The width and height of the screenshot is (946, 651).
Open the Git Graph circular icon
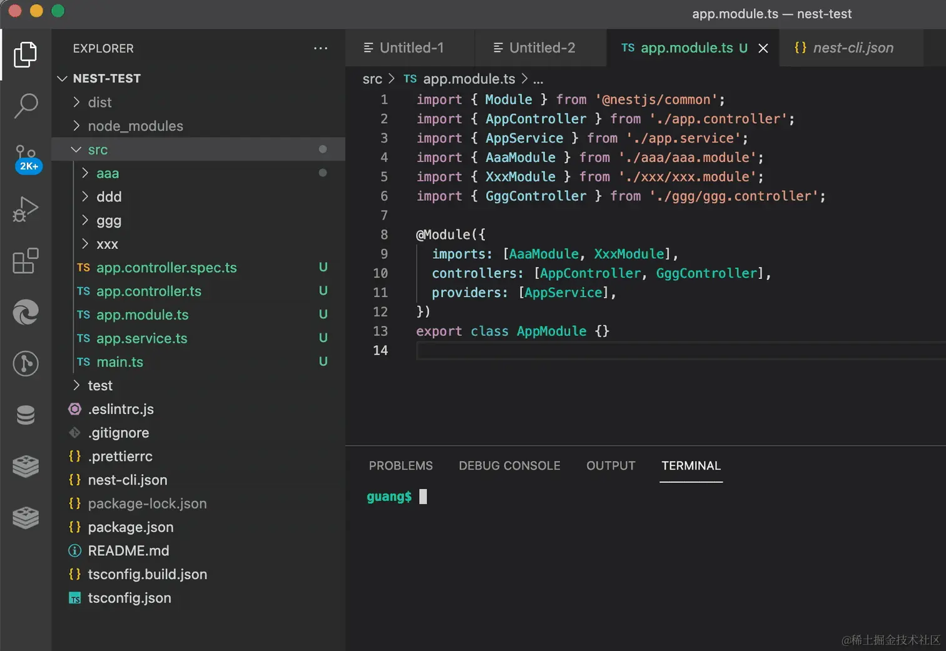[x=26, y=363]
